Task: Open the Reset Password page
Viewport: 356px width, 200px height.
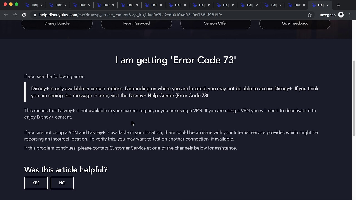Action: click(x=136, y=23)
